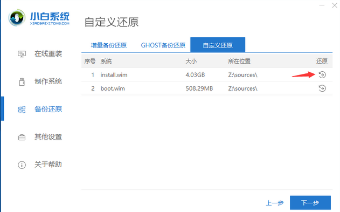The image size is (340, 212).
Task: Click the 关于帮助 info icon
Action: 22,165
